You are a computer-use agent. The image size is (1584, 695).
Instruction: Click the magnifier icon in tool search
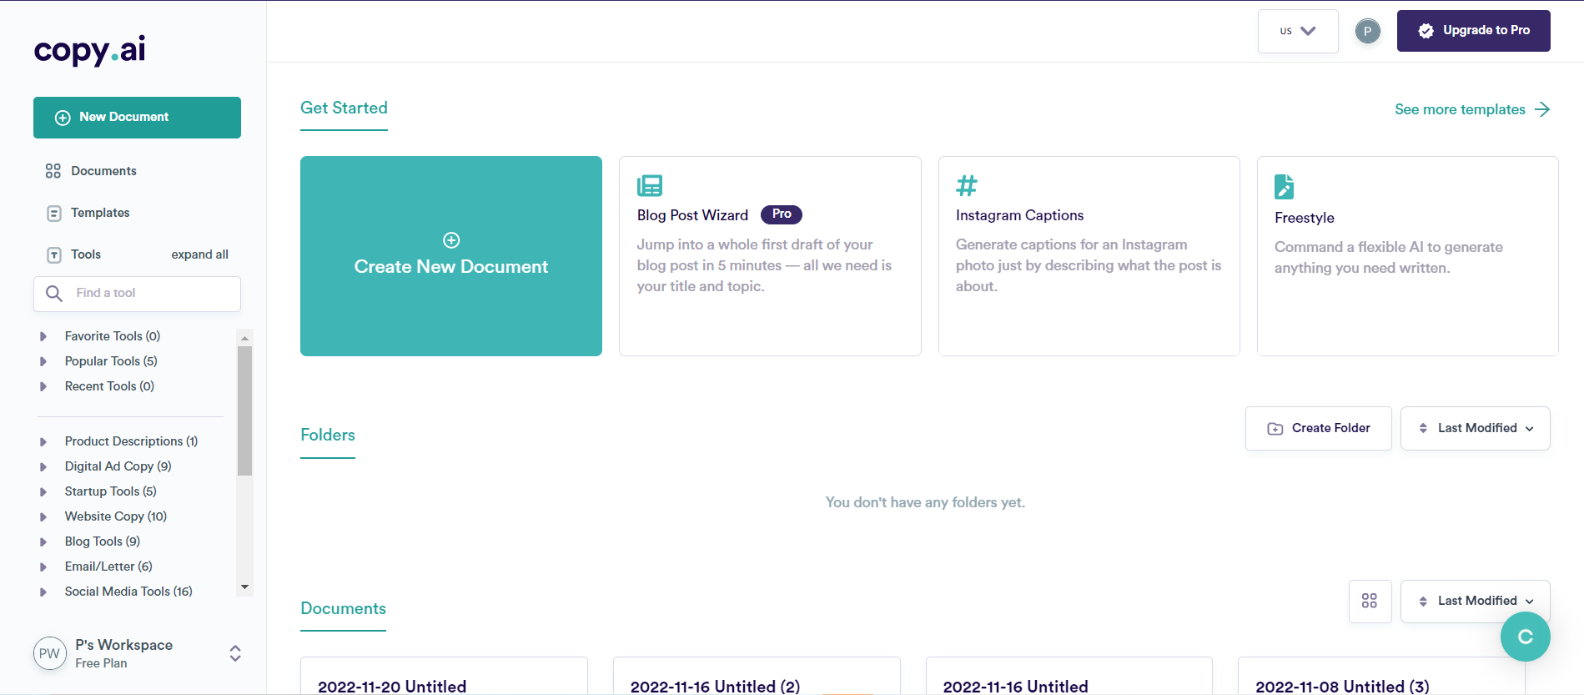pos(54,294)
